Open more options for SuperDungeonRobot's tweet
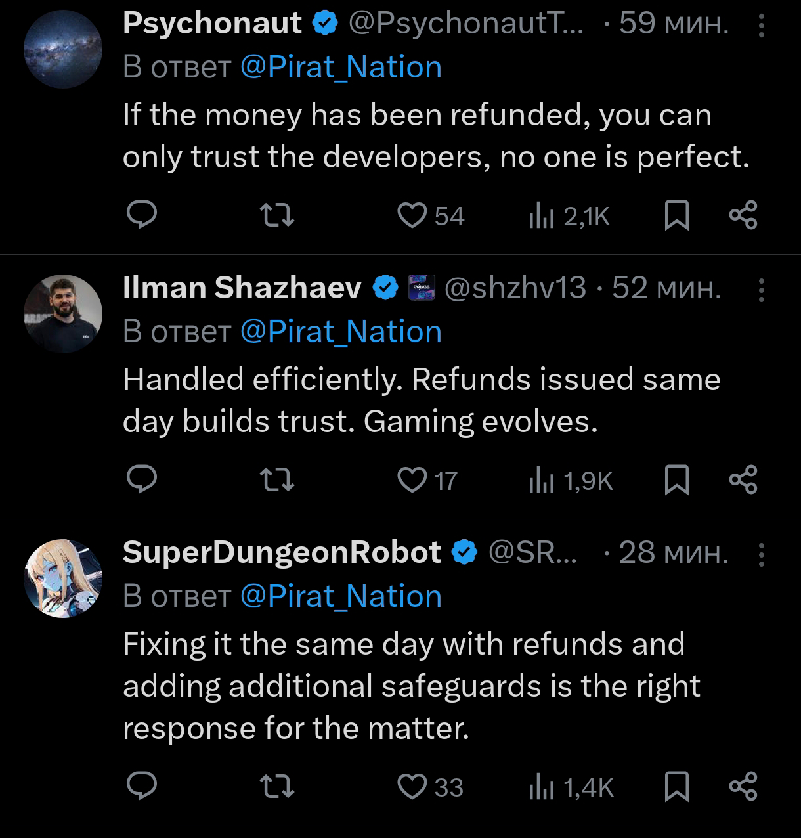 (x=762, y=555)
